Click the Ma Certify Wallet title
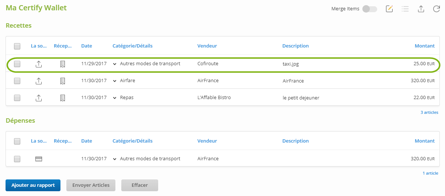This screenshot has width=445, height=196. point(36,8)
